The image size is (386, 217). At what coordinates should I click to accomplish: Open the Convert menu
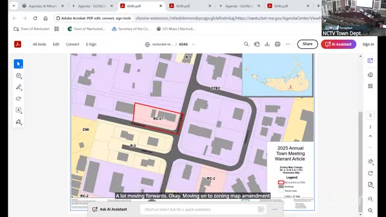(x=72, y=44)
